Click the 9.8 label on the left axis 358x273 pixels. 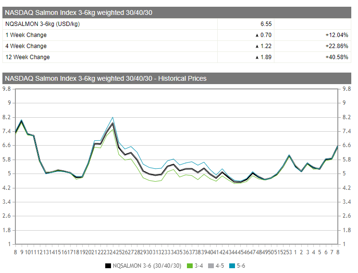(x=7, y=89)
